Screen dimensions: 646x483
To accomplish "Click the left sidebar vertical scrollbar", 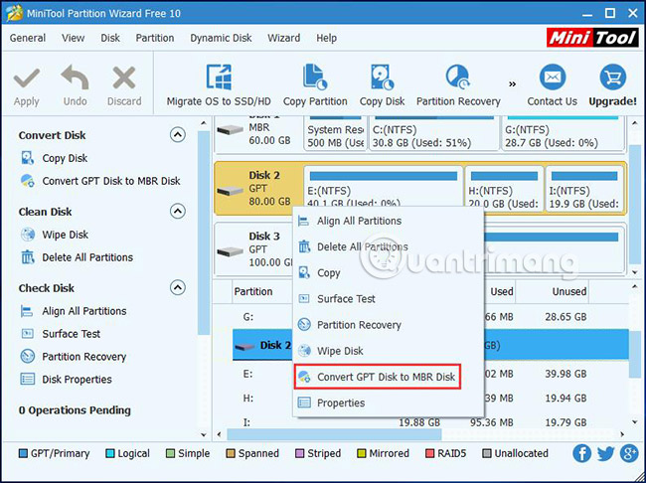I will pos(204,233).
